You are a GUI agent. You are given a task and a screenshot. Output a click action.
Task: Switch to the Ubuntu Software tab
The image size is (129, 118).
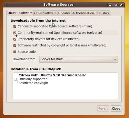coord(20,13)
